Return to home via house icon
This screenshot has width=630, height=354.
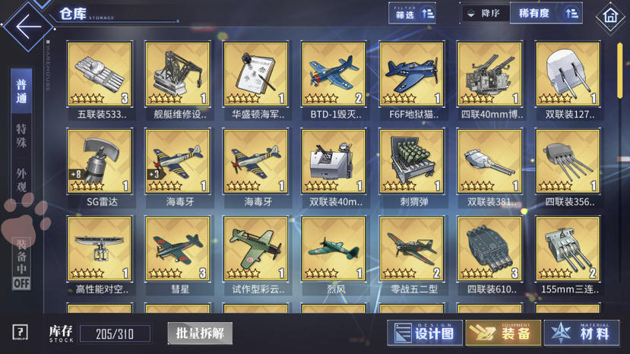(x=610, y=17)
